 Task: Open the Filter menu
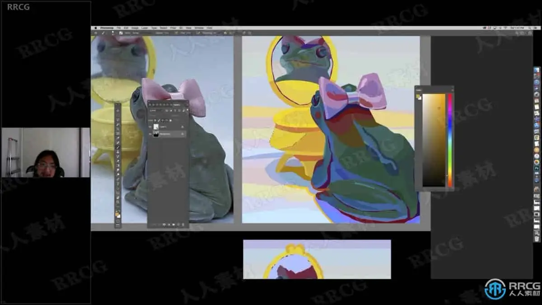coord(173,28)
